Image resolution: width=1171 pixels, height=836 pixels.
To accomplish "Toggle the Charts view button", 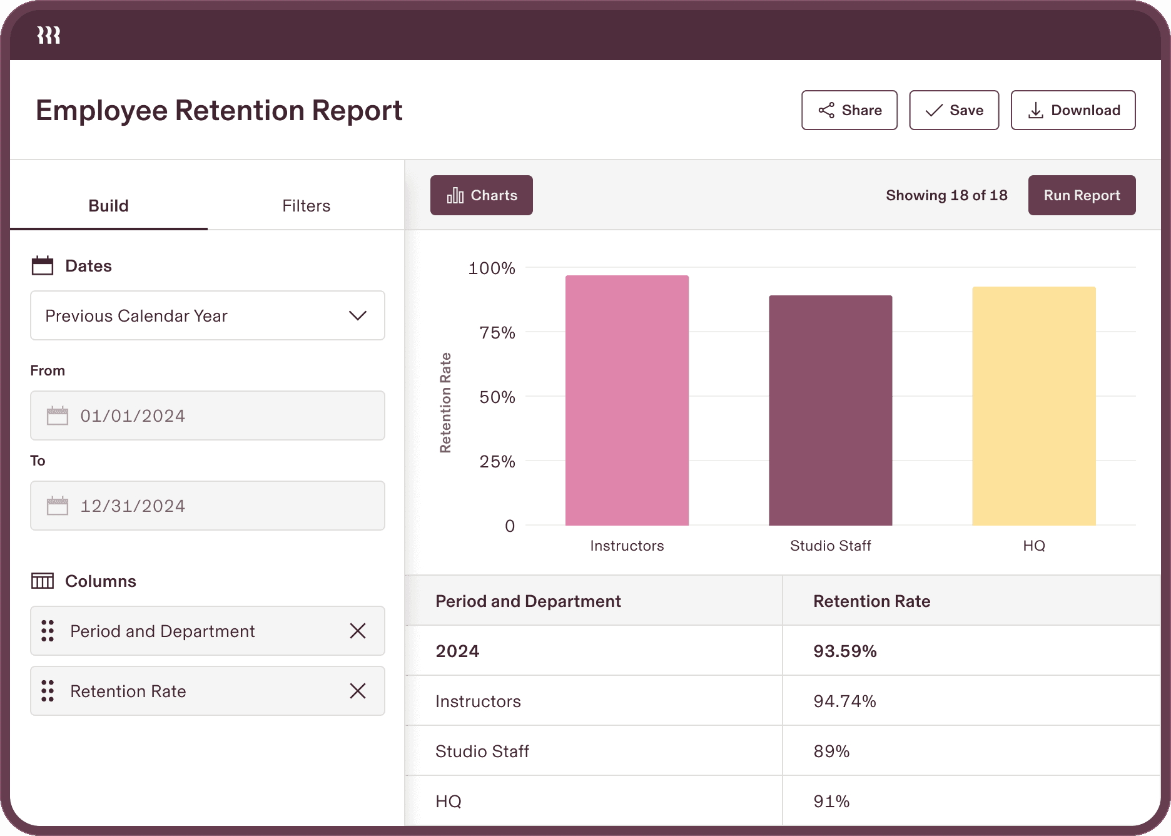I will tap(482, 195).
